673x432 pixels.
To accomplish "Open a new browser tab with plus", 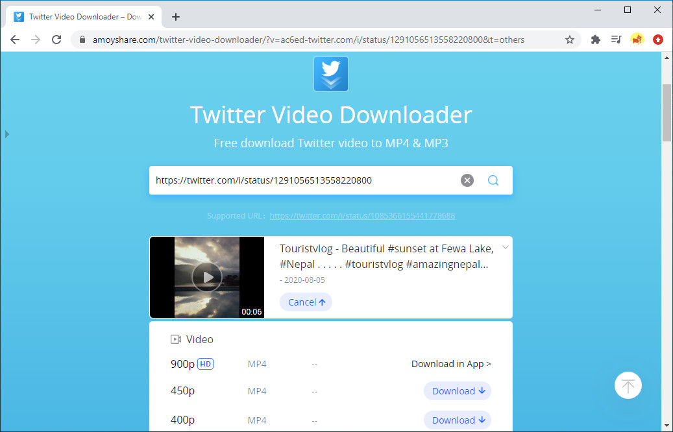I will point(175,17).
